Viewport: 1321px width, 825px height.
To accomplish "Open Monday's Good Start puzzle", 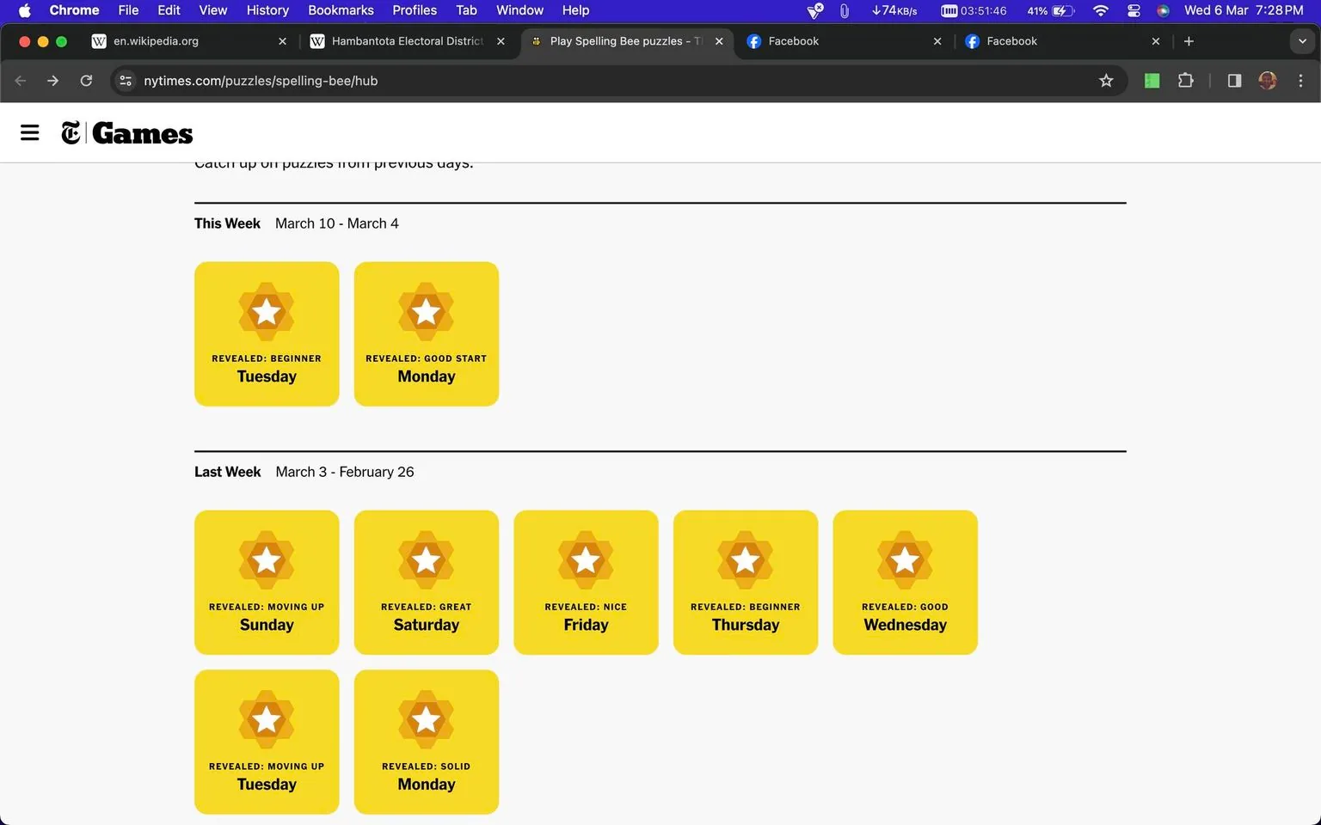I will 426,333.
